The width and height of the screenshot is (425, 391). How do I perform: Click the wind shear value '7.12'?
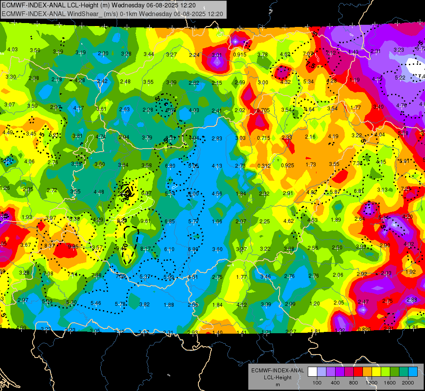(x=331, y=53)
